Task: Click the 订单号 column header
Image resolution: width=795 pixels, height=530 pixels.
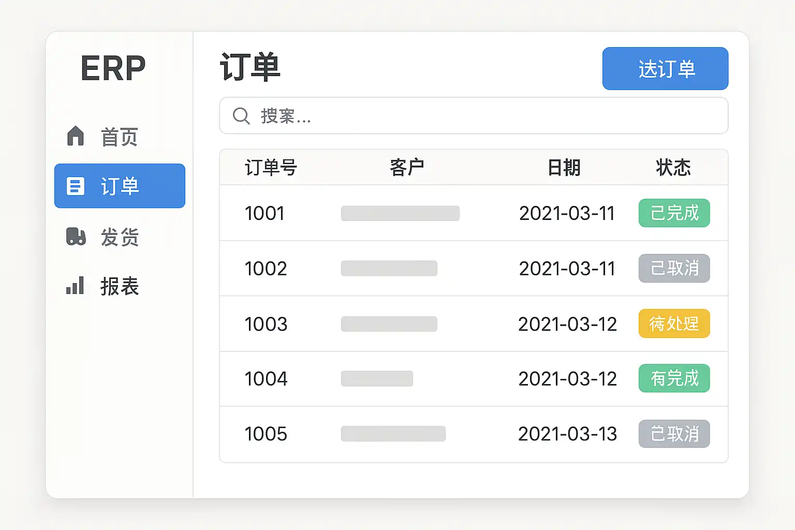Action: (271, 168)
